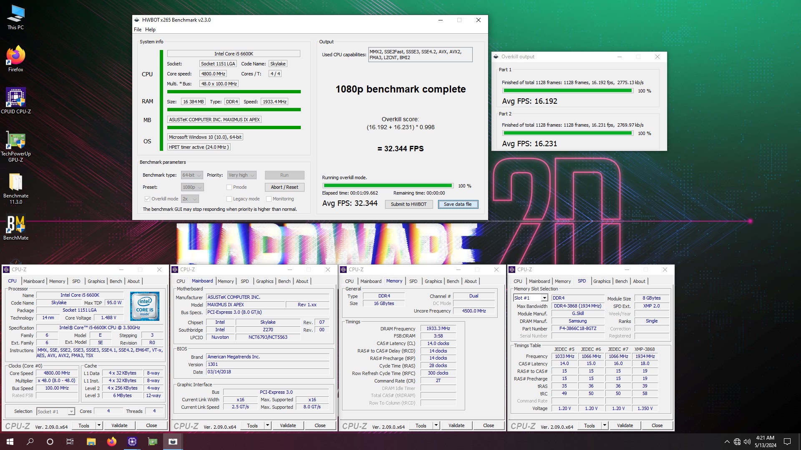
Task: Toggle Overkill mode checkbox
Action: [147, 199]
